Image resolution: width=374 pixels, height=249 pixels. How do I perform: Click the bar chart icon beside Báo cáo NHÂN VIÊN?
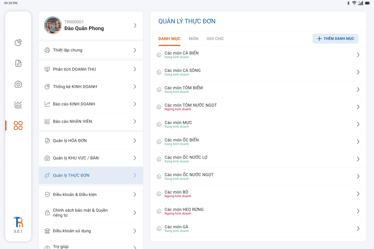pos(47,121)
